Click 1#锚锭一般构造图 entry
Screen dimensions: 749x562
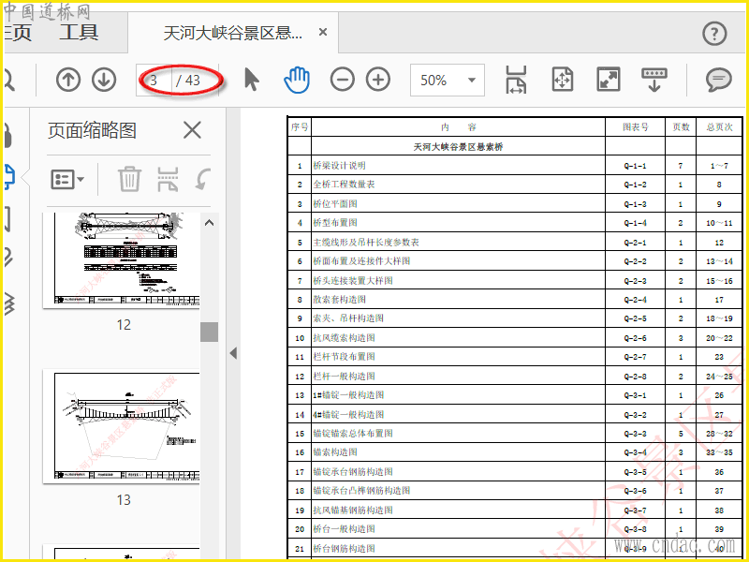pos(348,395)
